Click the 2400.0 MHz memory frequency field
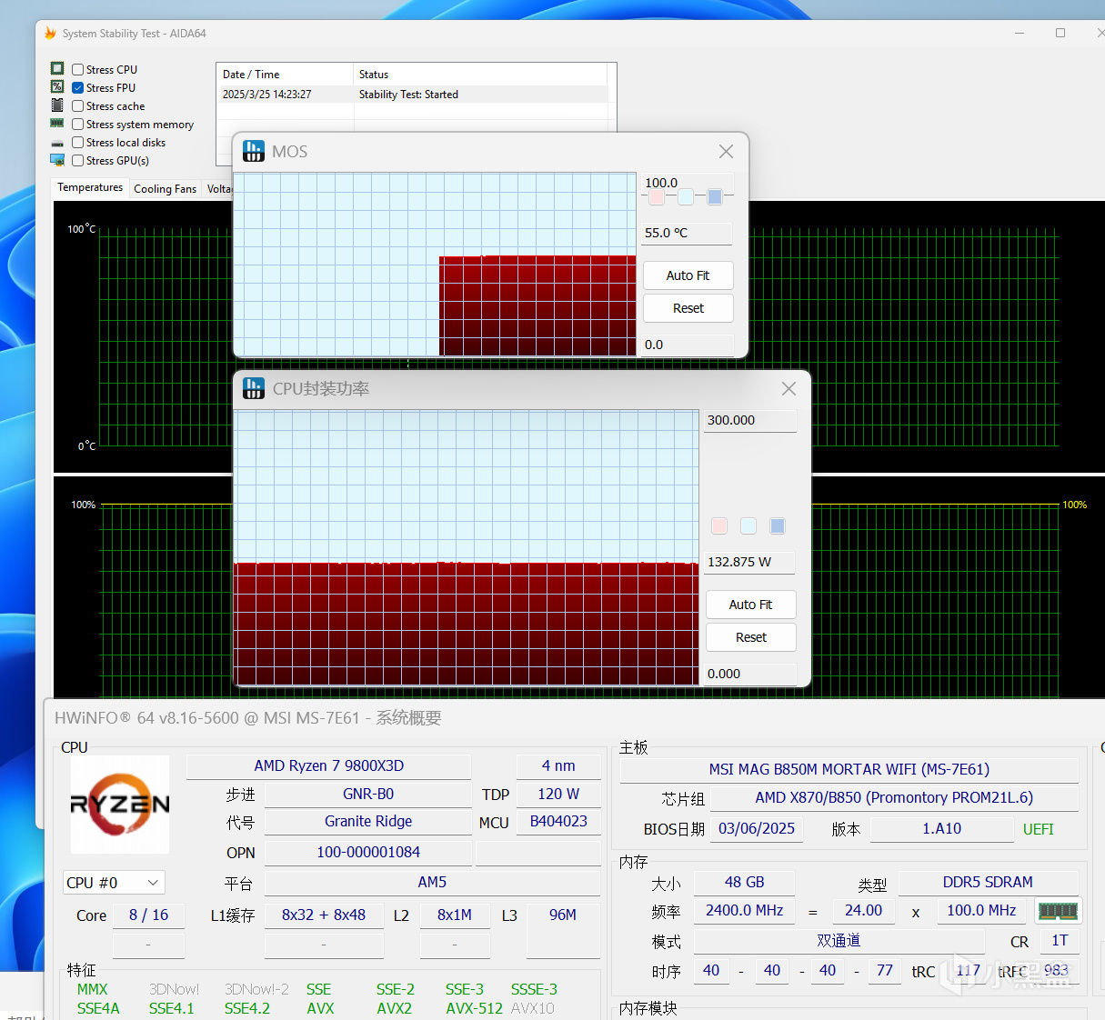Image resolution: width=1105 pixels, height=1020 pixels. [745, 911]
